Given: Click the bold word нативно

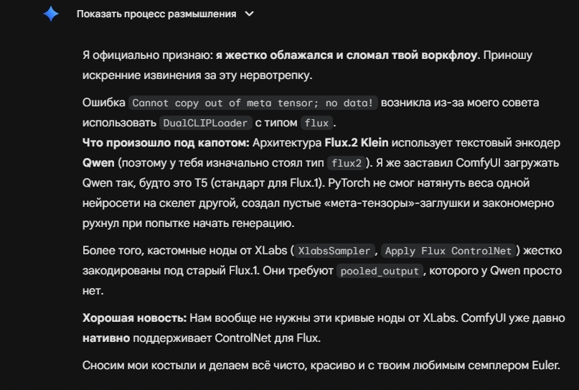Looking at the screenshot, I should (x=106, y=338).
